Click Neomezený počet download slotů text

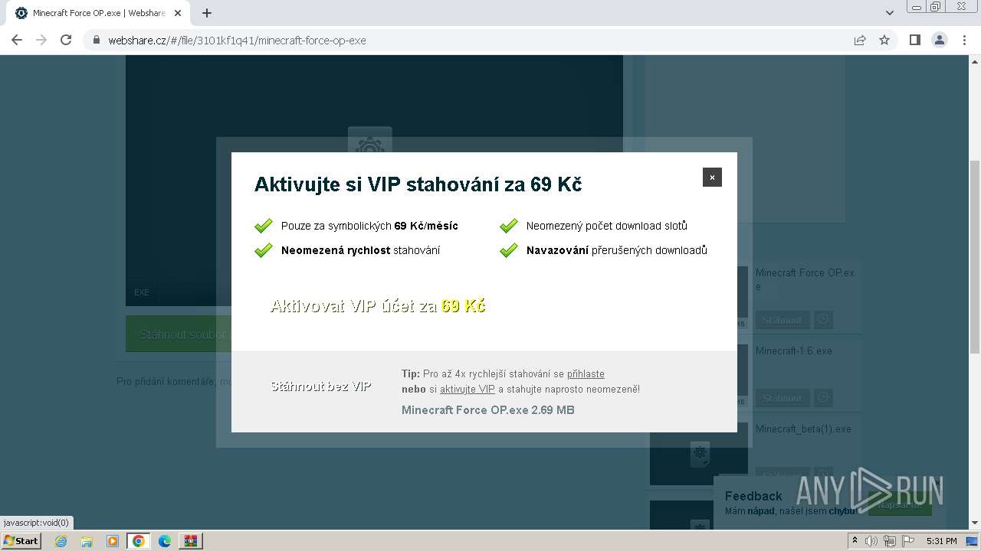point(607,226)
